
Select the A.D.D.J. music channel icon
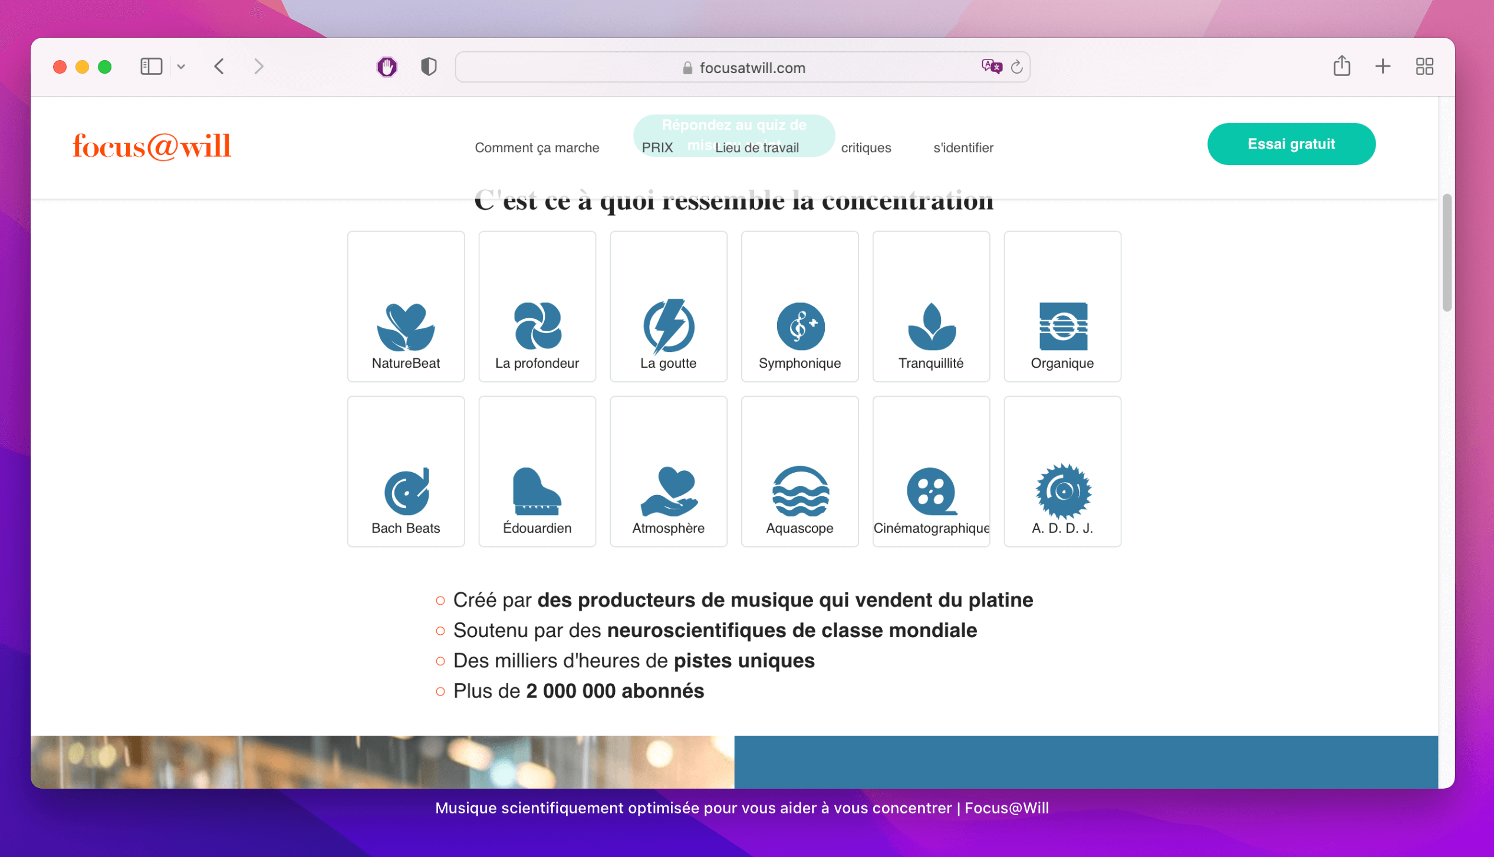tap(1061, 487)
